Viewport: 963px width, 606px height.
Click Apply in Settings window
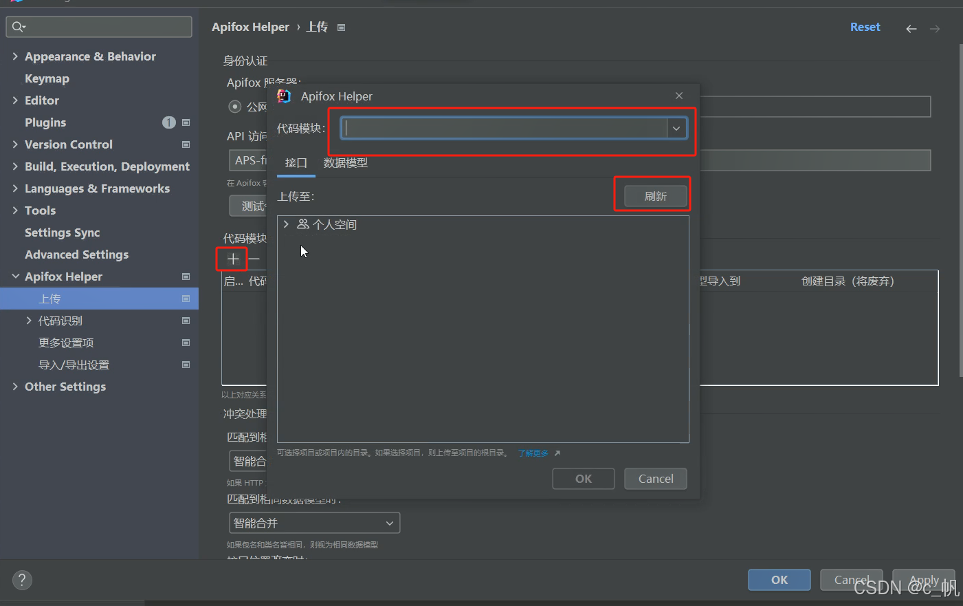[x=924, y=580]
